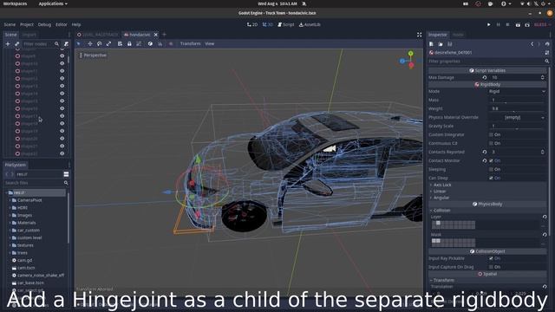Uncheck Input Ray Pickable checkbox

pos(491,258)
